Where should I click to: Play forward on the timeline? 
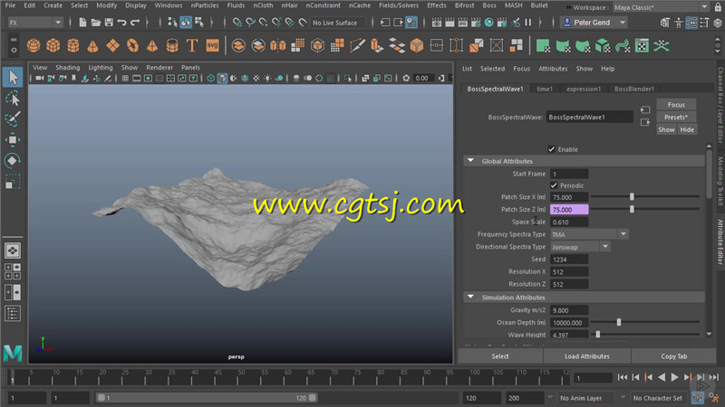[x=674, y=377]
